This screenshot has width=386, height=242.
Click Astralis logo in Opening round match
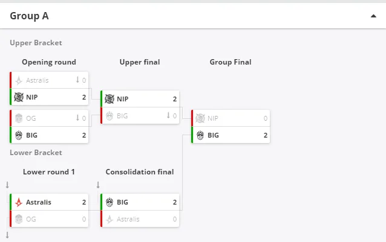[19, 80]
